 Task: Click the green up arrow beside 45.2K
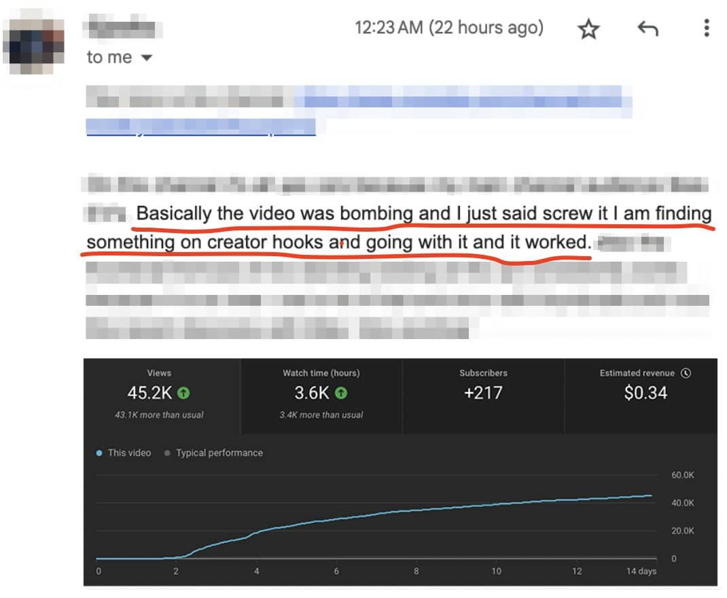click(183, 393)
